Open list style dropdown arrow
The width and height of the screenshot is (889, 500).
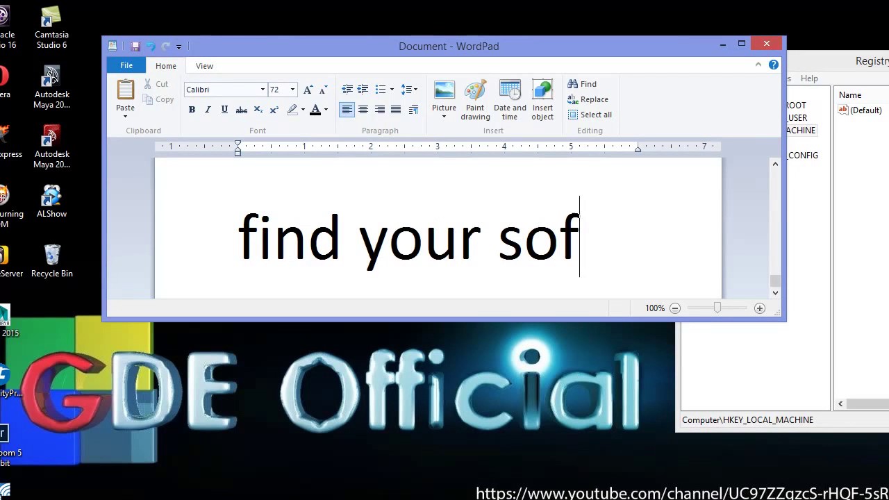[x=392, y=90]
